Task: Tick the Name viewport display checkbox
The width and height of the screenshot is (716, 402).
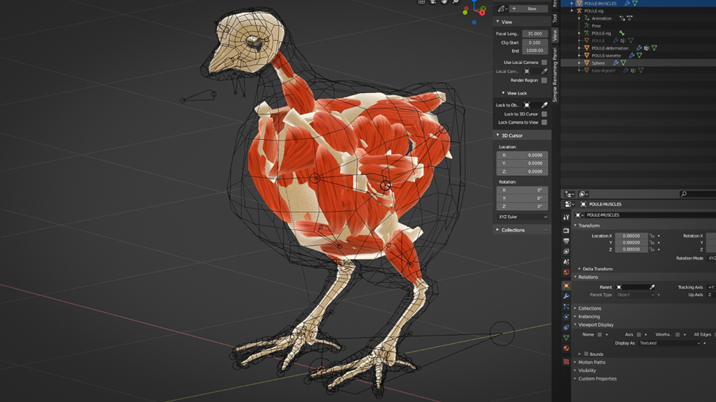Action: point(600,334)
